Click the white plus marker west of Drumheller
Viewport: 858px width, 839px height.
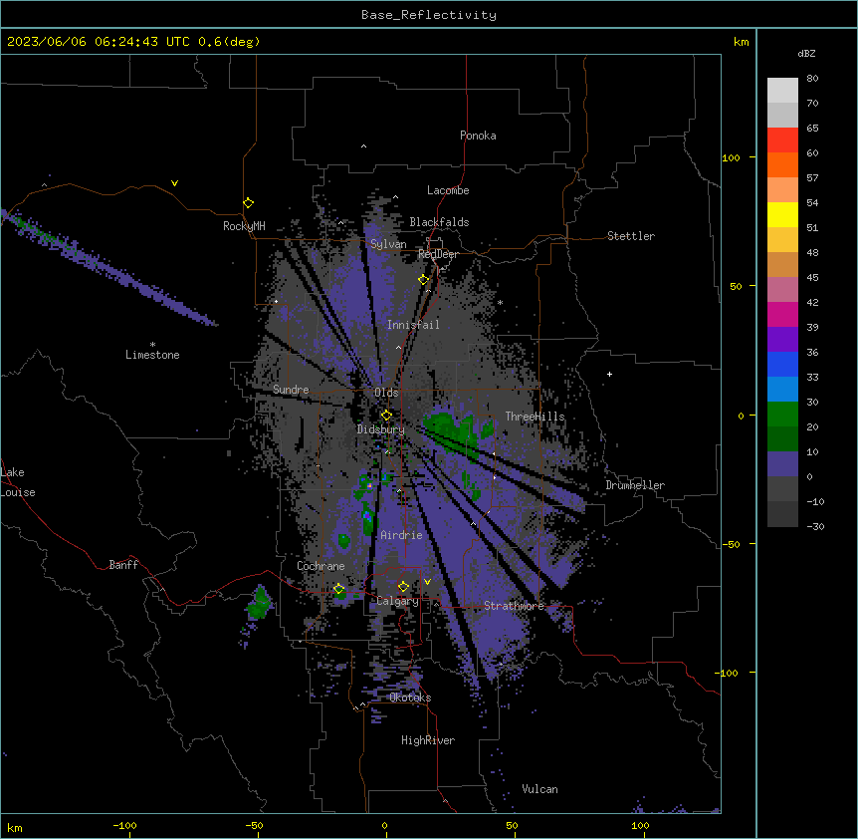point(609,374)
